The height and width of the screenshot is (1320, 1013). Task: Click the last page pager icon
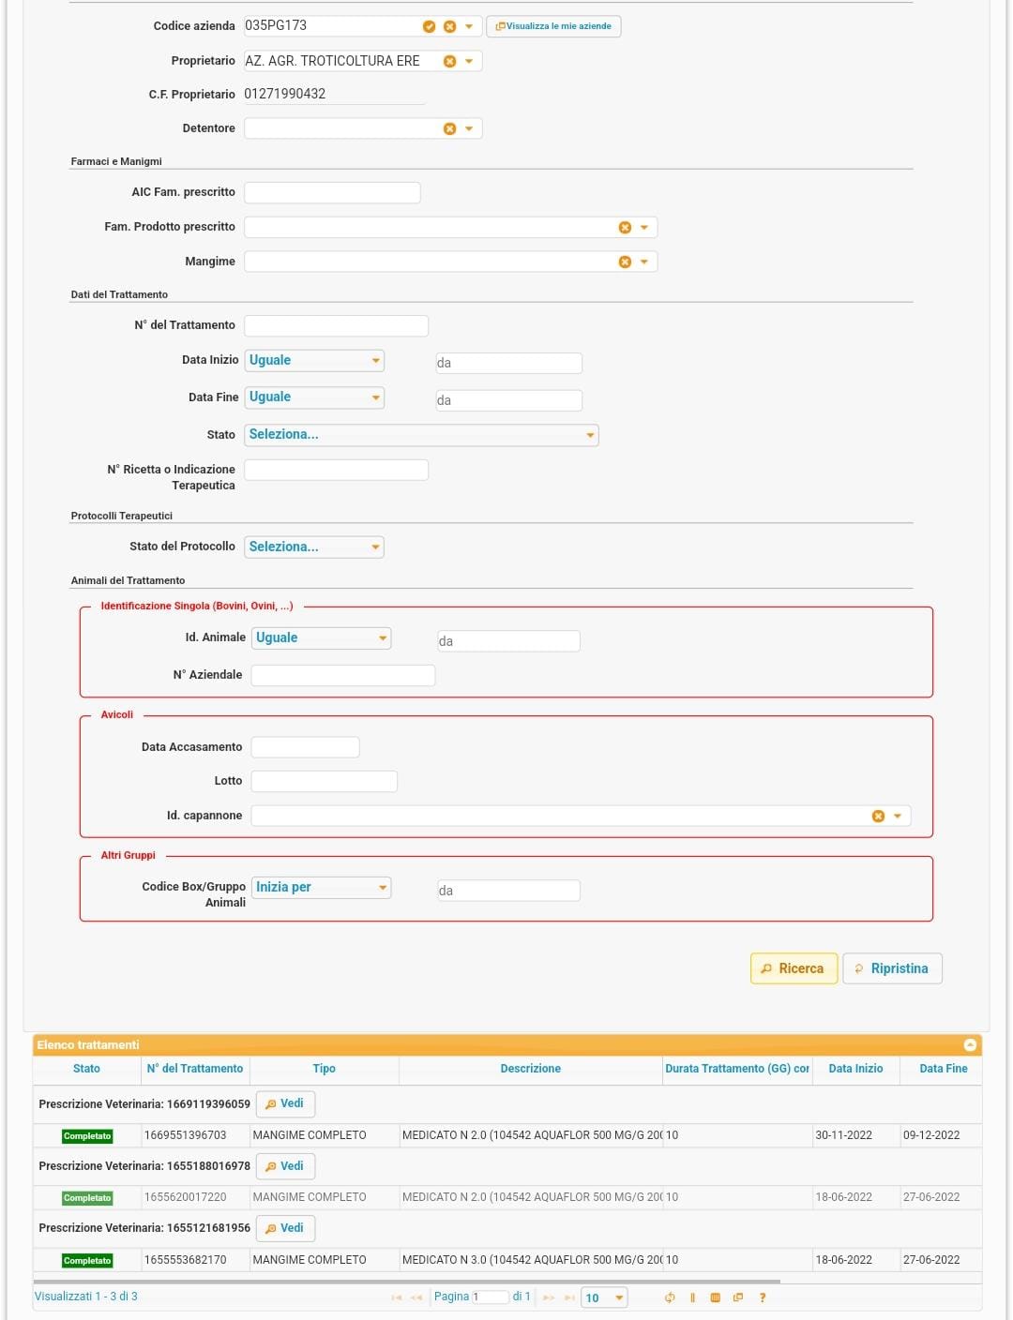coord(569,1297)
